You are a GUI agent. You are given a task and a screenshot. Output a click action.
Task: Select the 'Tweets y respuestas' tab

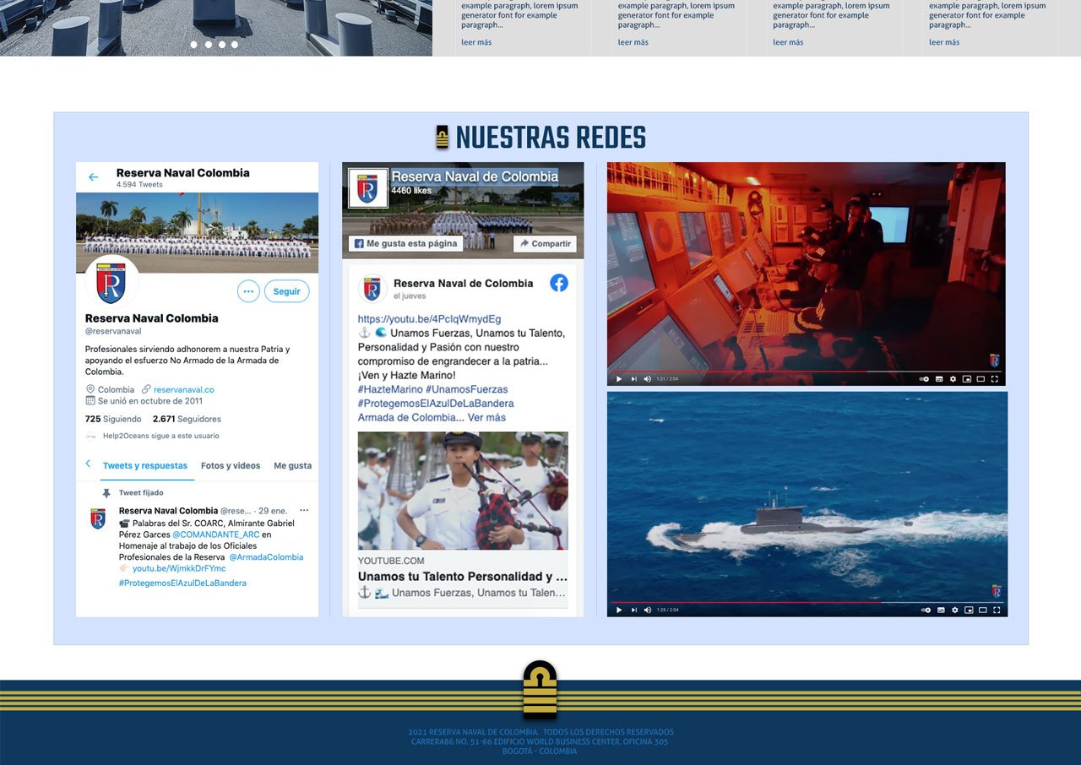[x=145, y=465]
